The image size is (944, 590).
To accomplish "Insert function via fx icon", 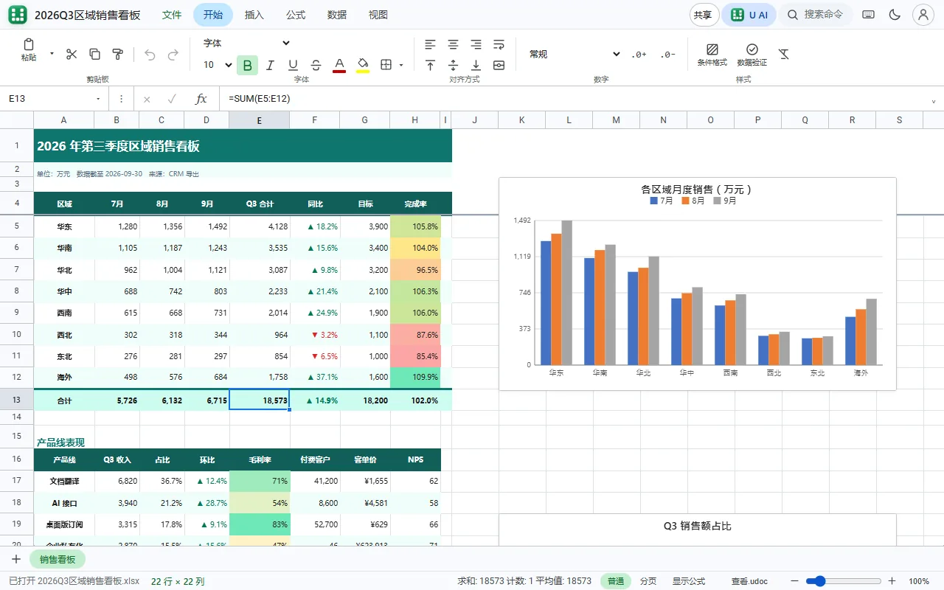I will click(201, 99).
